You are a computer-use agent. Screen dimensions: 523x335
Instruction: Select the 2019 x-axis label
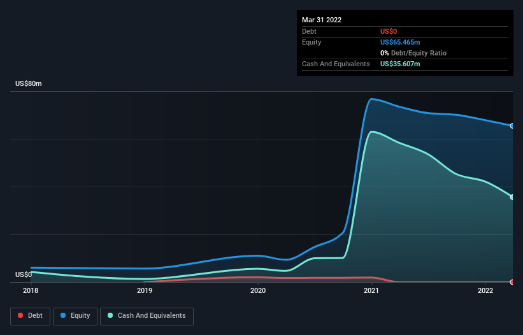click(x=145, y=290)
